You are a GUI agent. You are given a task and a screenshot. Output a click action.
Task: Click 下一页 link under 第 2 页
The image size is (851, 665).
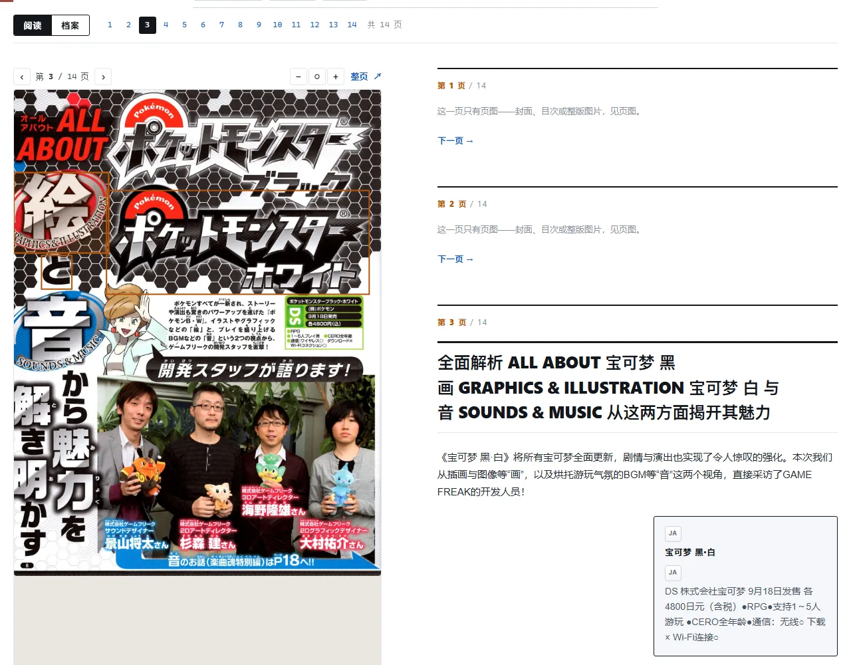[455, 259]
